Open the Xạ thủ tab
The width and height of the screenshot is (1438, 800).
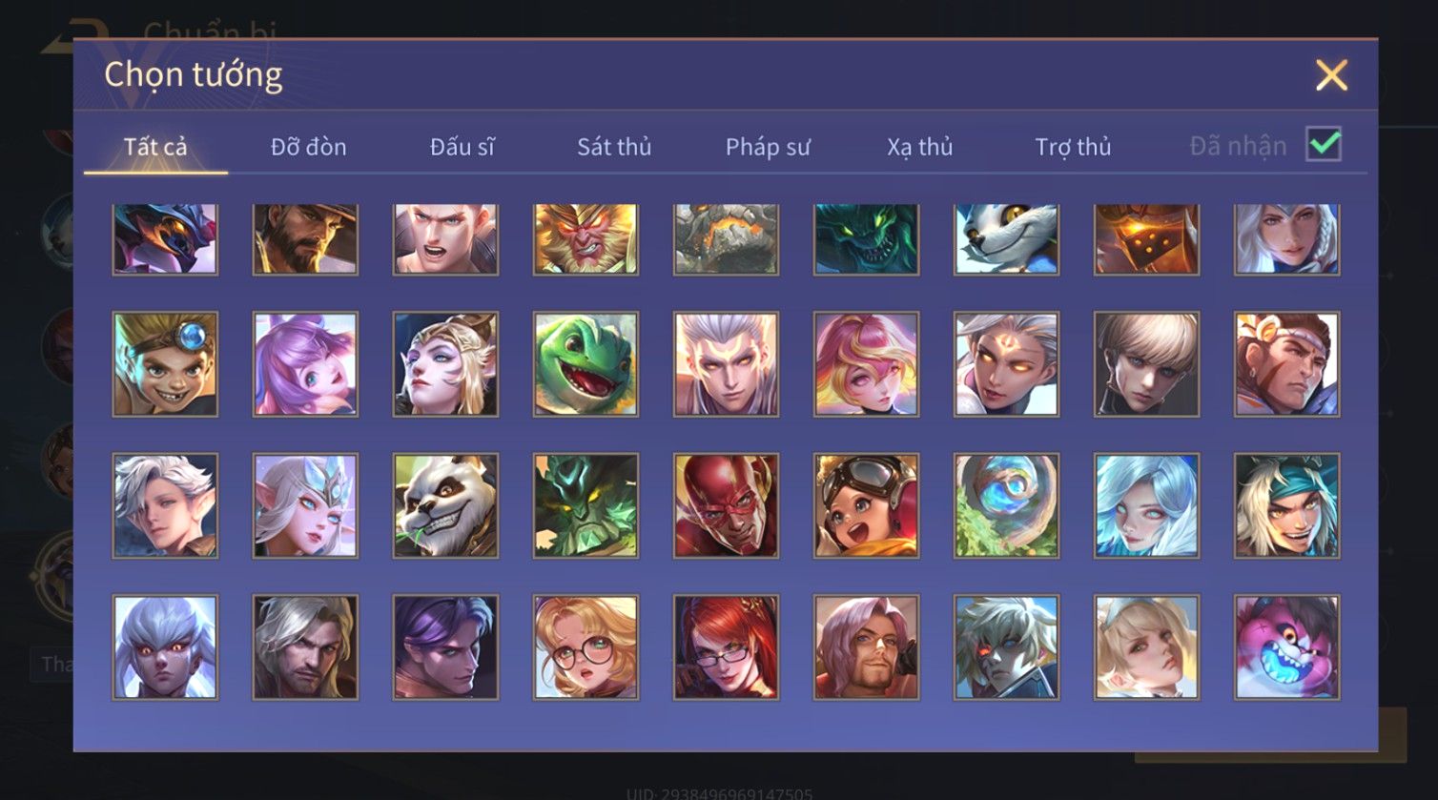920,147
